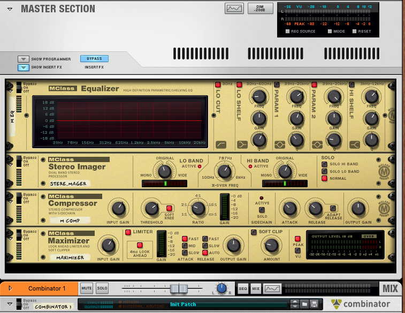Click the PARAM 1 filter shape icon

point(280,144)
